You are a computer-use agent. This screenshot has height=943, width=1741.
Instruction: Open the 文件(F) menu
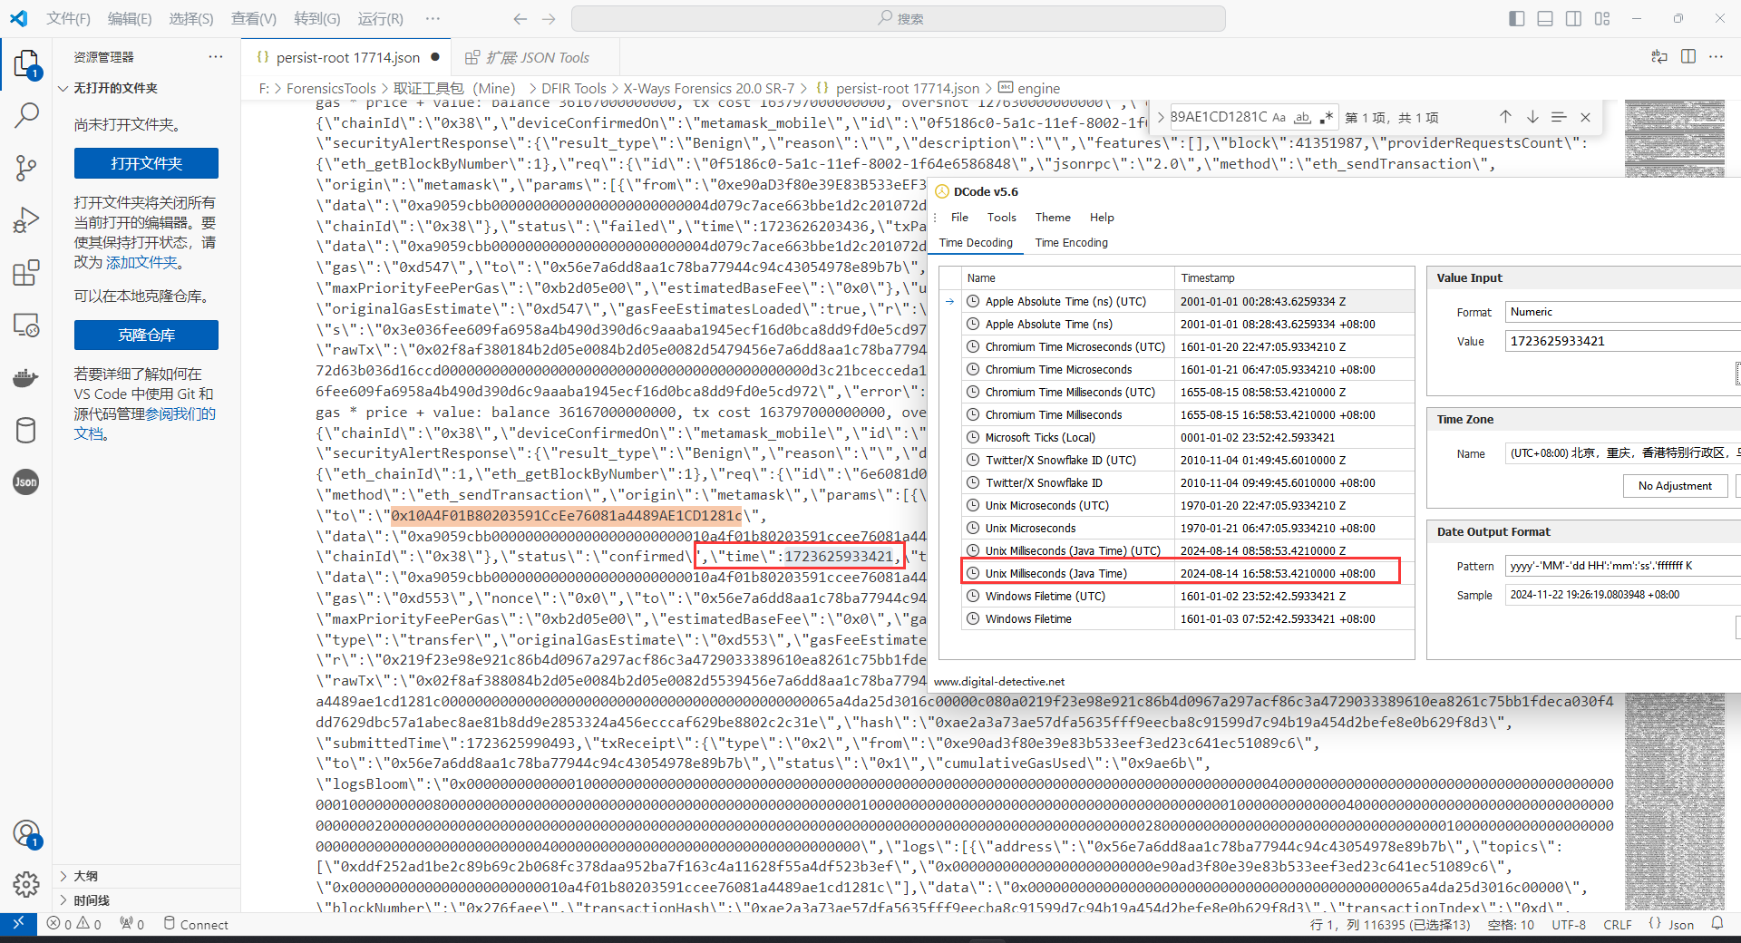[x=68, y=18]
